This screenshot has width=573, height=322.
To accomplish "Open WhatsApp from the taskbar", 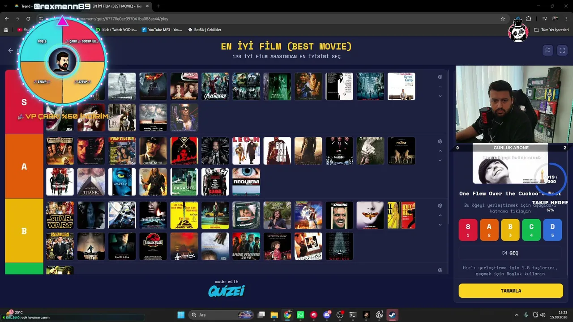I will click(x=300, y=315).
